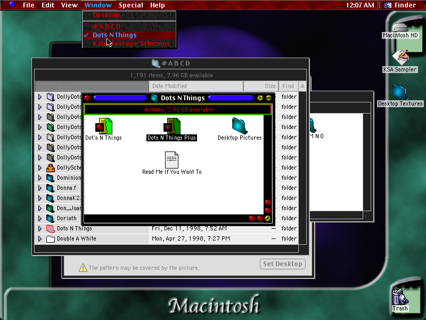This screenshot has height=320, width=426.
Task: Expand the Dots N Things row in list
Action: pos(40,228)
